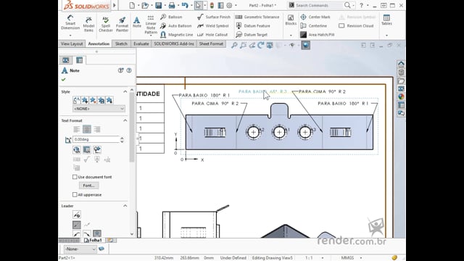Open the MMGS unit system menu
This screenshot has width=464, height=261.
click(x=351, y=258)
